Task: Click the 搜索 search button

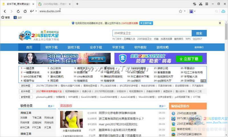Action: [199, 33]
